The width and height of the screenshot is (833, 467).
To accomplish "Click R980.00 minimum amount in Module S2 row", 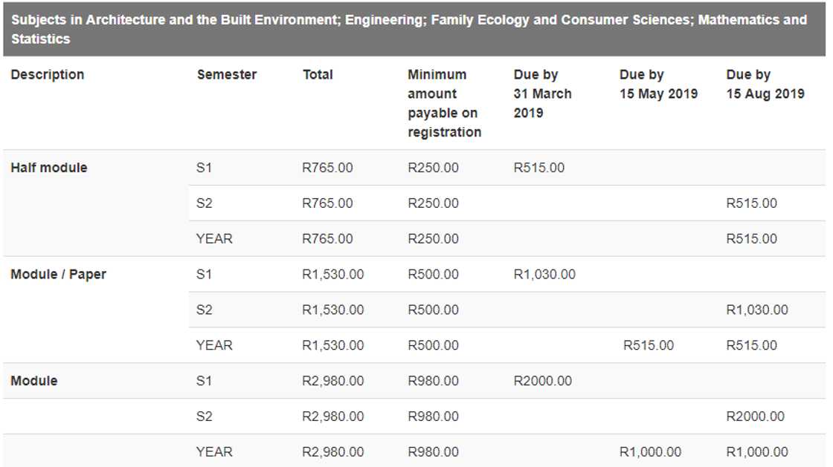I will pos(433,417).
